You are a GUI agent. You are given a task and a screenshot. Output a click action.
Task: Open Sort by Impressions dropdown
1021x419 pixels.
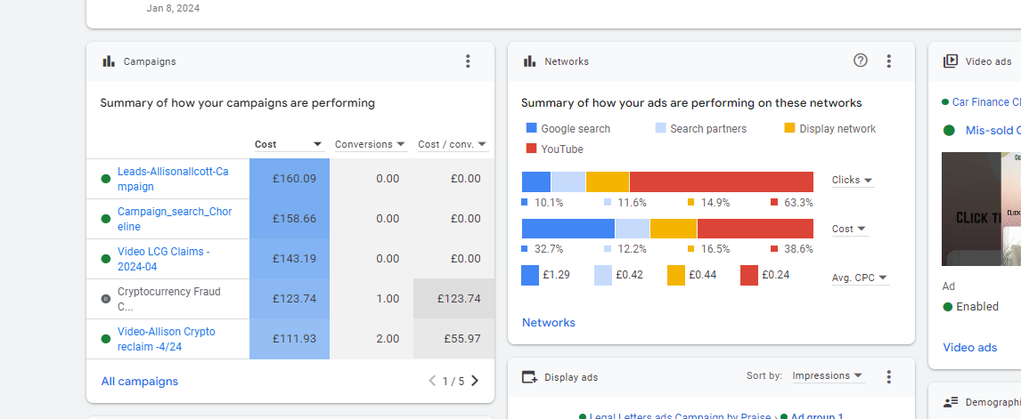[828, 376]
